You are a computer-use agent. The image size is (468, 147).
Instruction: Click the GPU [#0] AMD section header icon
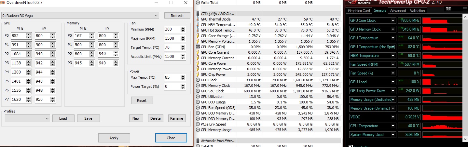(x=198, y=14)
